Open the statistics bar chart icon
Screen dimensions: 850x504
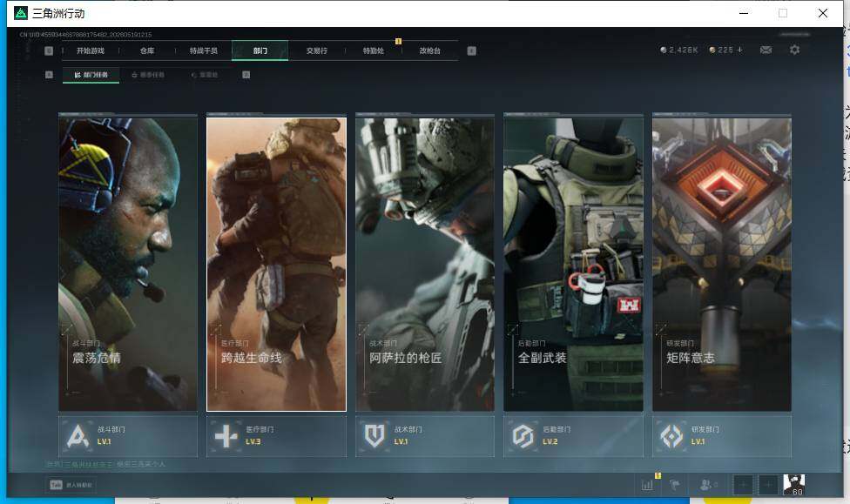[x=647, y=485]
